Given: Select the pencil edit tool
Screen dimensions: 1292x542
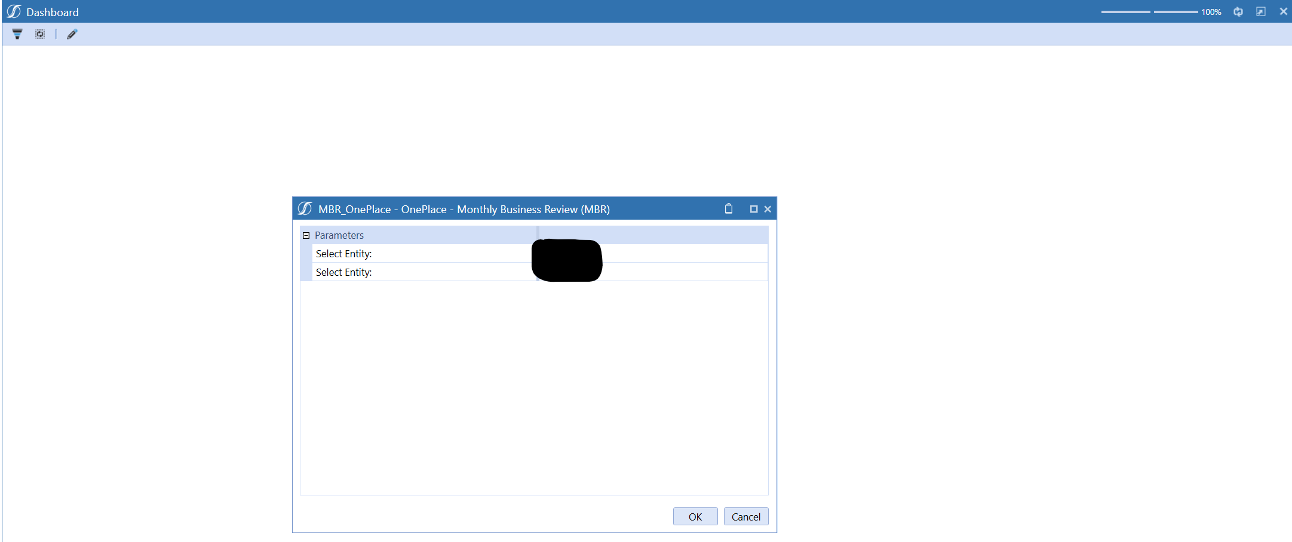Looking at the screenshot, I should (x=71, y=34).
